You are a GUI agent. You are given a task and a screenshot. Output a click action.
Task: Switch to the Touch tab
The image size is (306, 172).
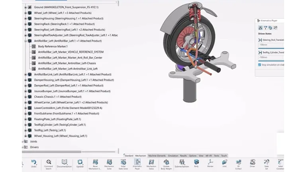224,156
